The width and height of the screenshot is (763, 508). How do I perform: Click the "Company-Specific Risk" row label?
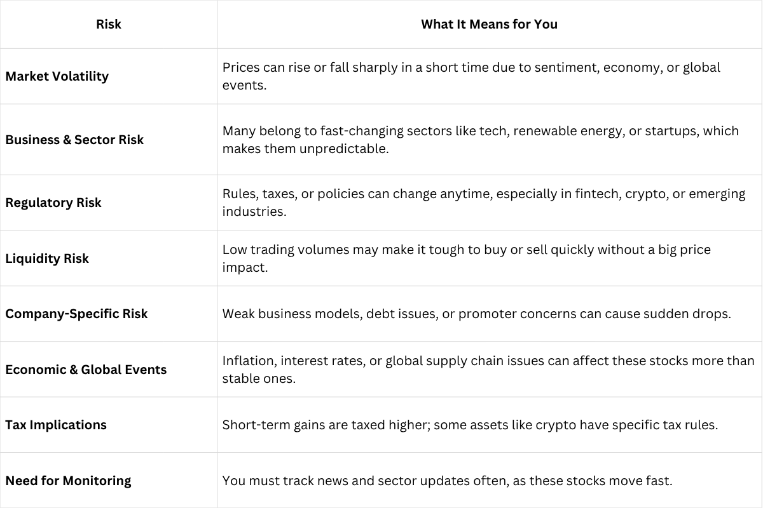coord(76,314)
